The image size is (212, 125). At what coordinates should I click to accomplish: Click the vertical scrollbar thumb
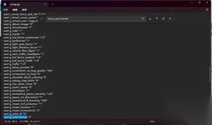[210, 74]
